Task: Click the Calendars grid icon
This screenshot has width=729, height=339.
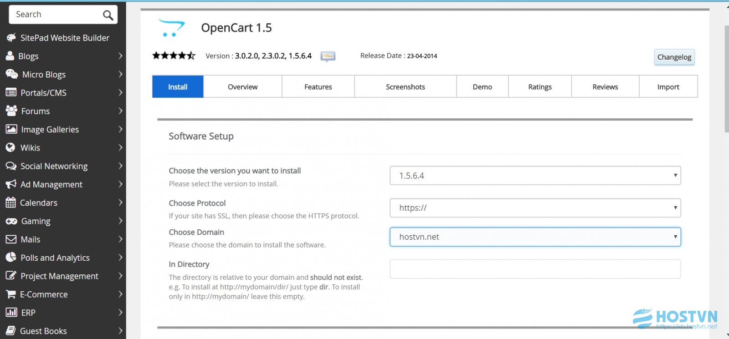Action: click(10, 202)
